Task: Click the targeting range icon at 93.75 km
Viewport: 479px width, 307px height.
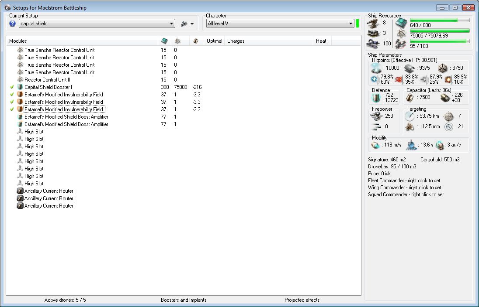Action: click(410, 116)
